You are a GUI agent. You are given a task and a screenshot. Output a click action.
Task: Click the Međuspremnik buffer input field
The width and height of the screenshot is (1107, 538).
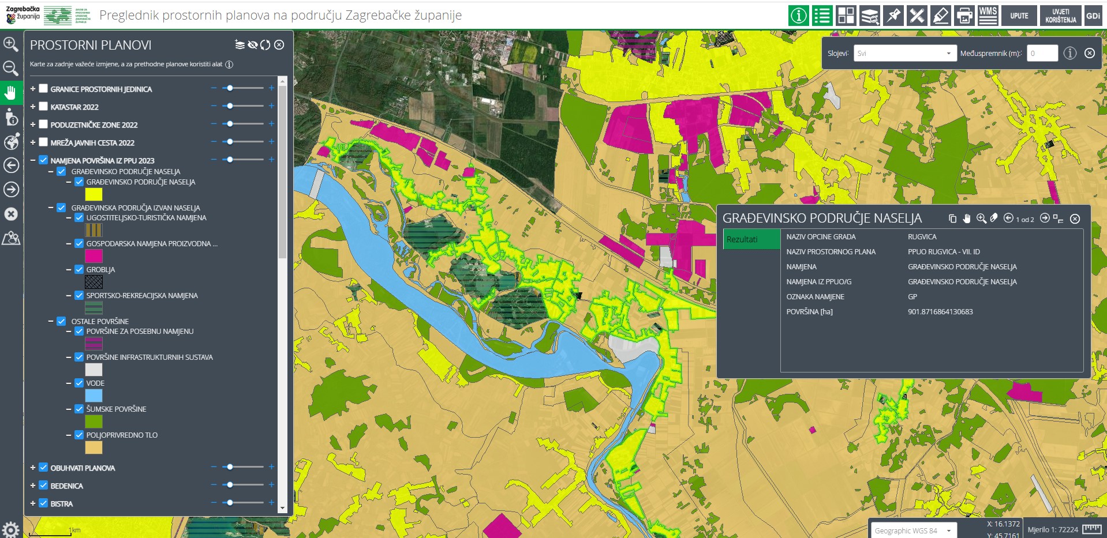click(1042, 54)
